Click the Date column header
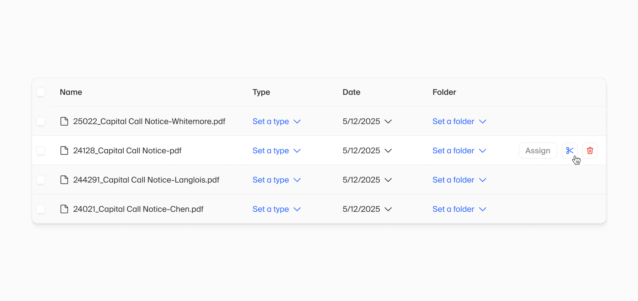638x301 pixels. point(351,92)
